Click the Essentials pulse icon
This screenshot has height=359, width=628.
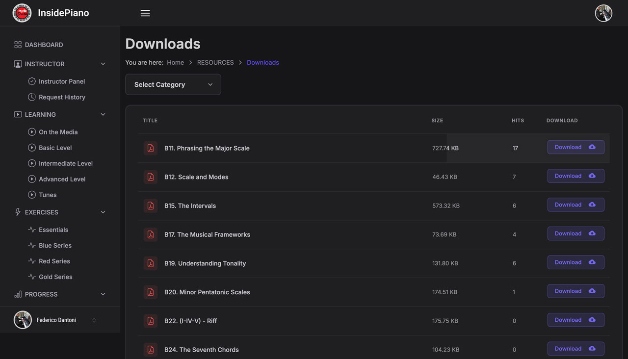coord(32,230)
